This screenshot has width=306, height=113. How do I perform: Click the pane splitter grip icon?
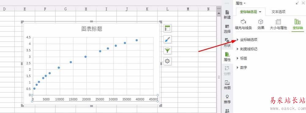(219, 77)
